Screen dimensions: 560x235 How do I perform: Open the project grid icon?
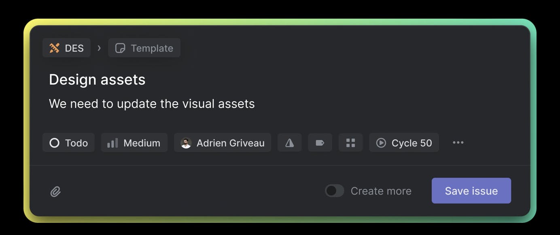coord(350,143)
